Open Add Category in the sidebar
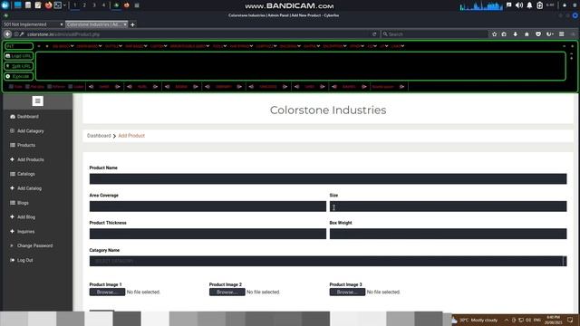The image size is (580, 326). (27, 130)
